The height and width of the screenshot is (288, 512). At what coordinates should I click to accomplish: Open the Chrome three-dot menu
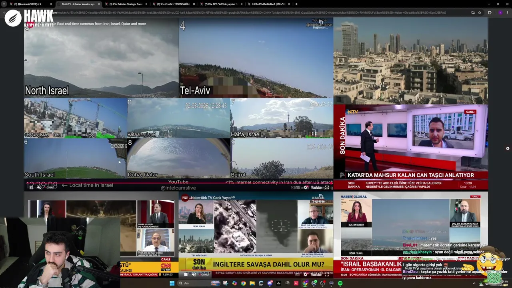(507, 12)
